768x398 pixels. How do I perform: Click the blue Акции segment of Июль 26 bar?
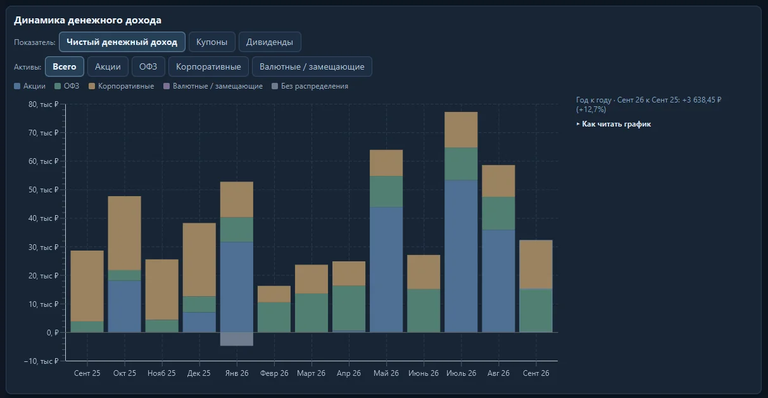(461, 256)
